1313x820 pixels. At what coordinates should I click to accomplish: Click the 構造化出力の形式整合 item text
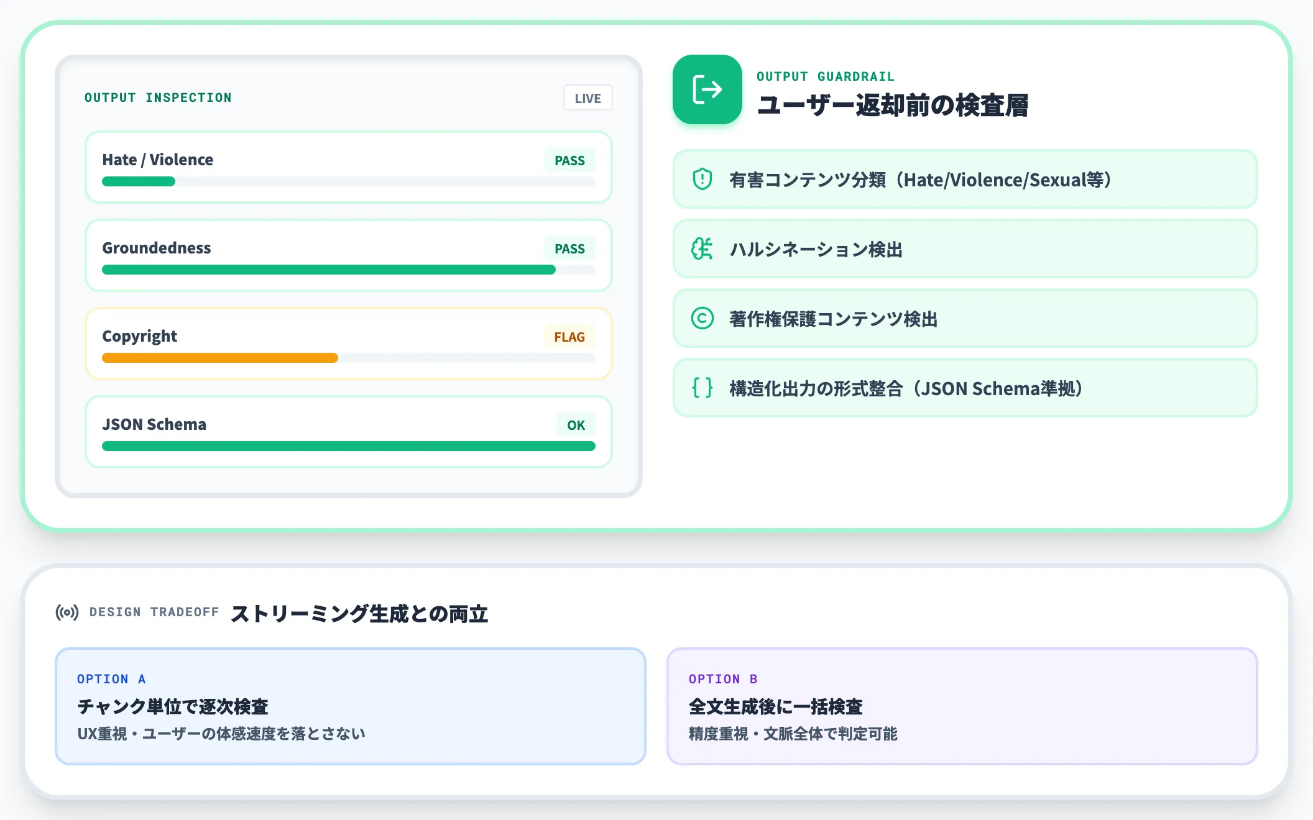coord(907,389)
